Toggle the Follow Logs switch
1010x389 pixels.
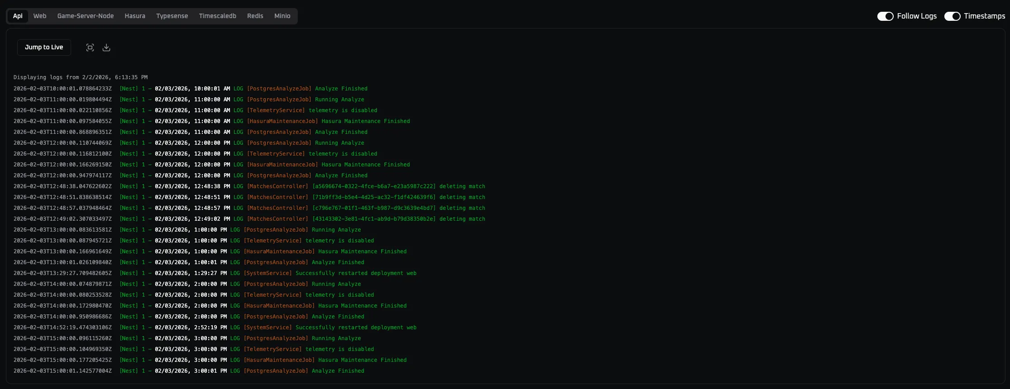point(885,16)
